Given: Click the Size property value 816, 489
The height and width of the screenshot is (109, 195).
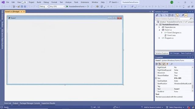Looking at the screenshot, I should pos(178,78).
